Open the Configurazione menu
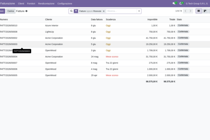 click(65, 3)
